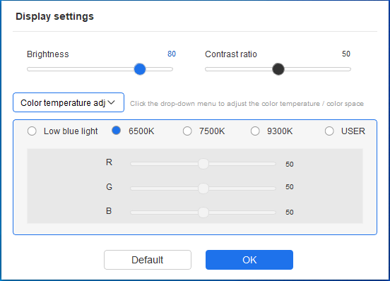Click the dropdown chevron arrow icon
The height and width of the screenshot is (281, 390).
pyautogui.click(x=111, y=102)
